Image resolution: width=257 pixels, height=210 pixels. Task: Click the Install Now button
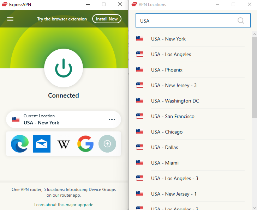107,19
